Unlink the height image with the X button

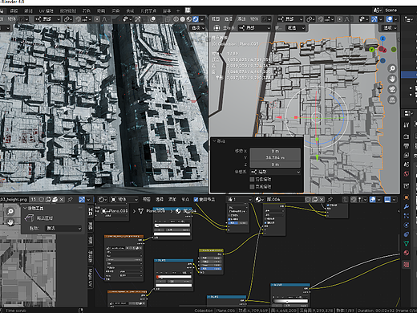click(x=62, y=199)
